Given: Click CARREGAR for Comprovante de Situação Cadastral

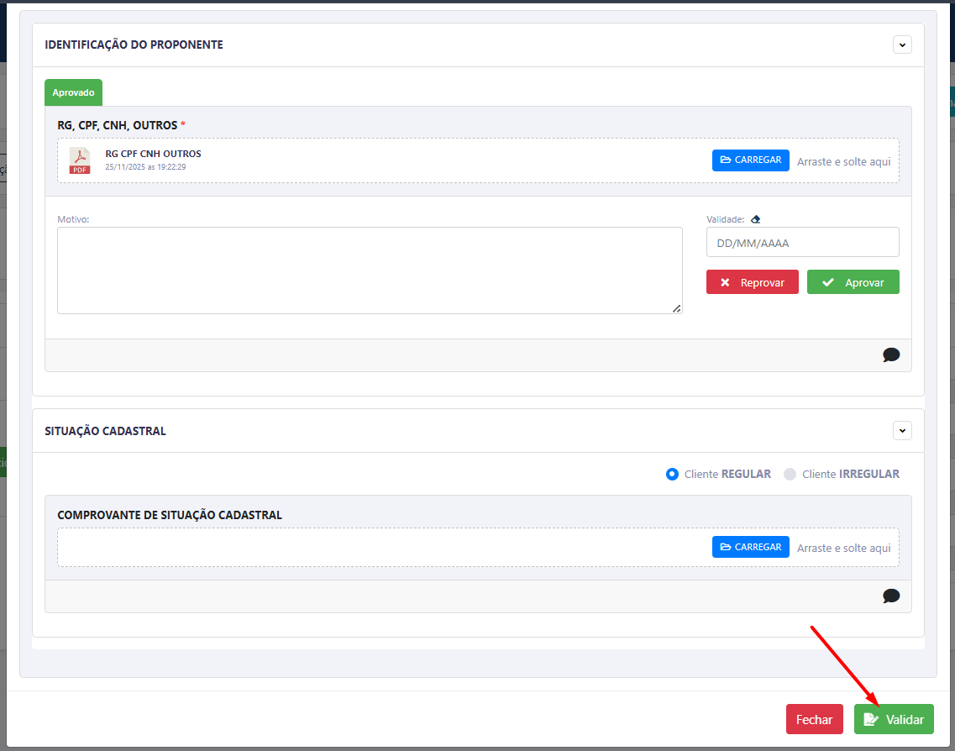Looking at the screenshot, I should pos(750,547).
